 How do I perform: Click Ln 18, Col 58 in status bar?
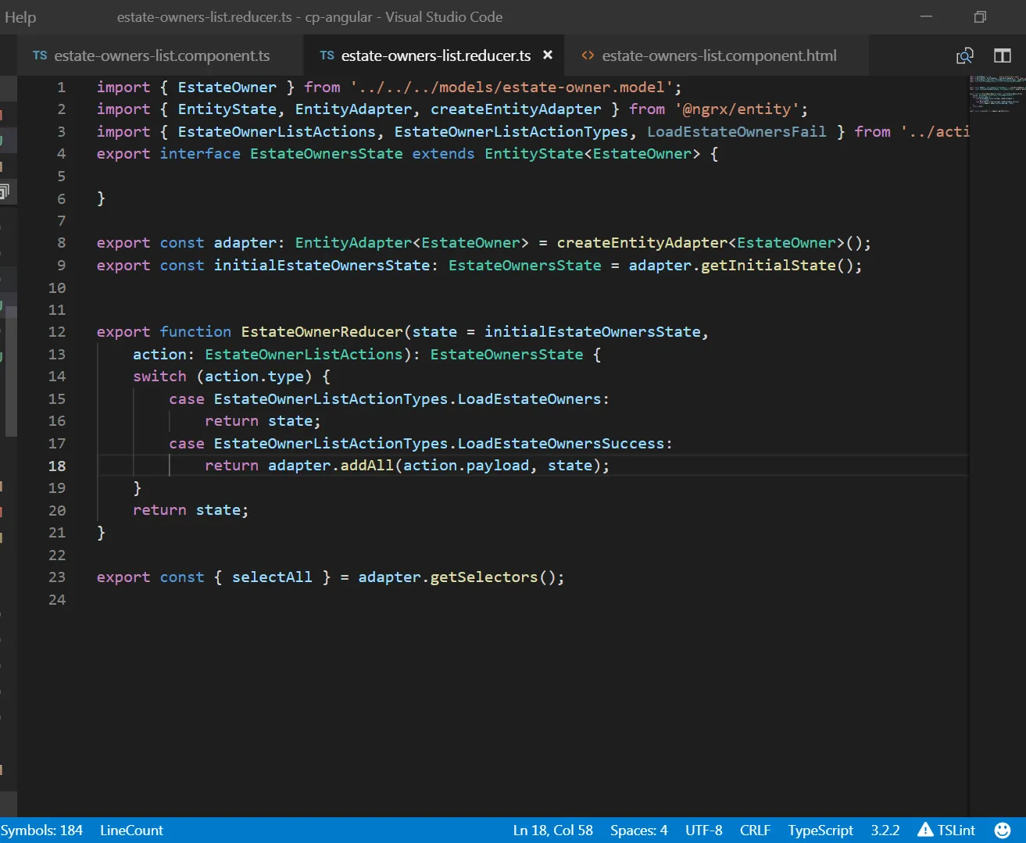(x=552, y=830)
